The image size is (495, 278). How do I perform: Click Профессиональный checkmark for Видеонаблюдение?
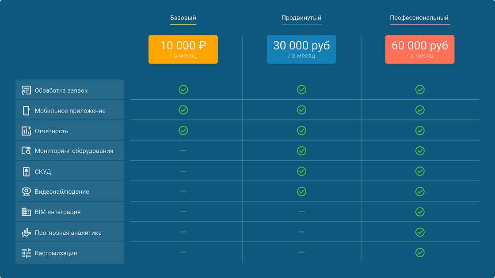(420, 192)
